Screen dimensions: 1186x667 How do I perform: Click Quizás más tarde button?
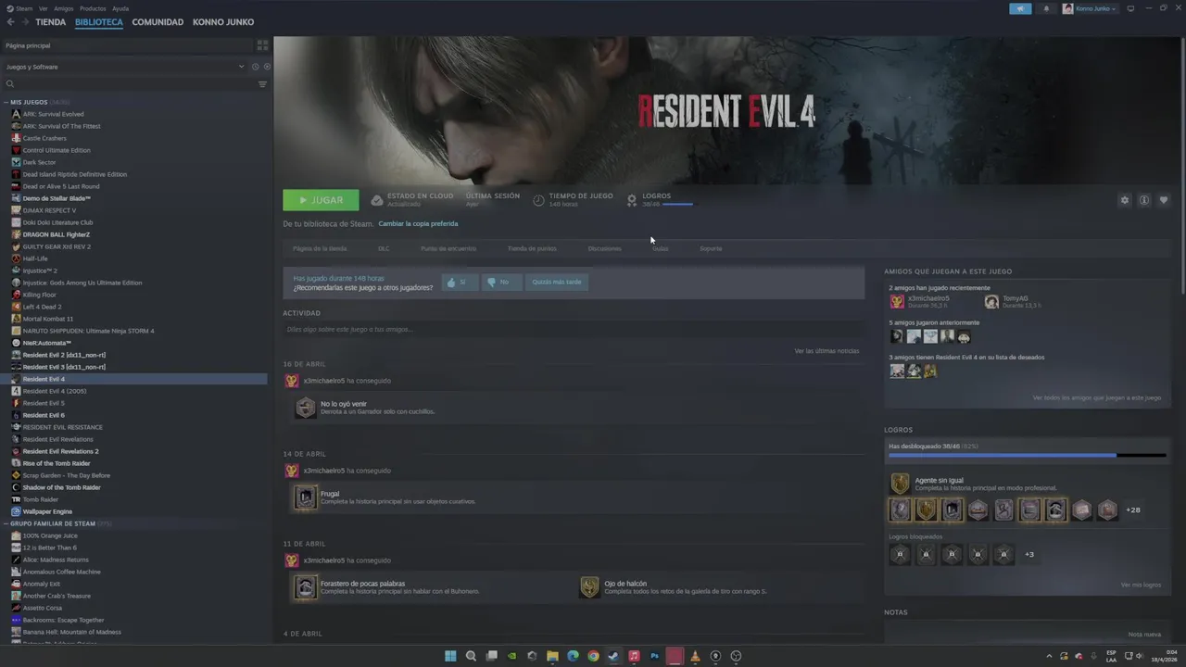click(x=557, y=282)
